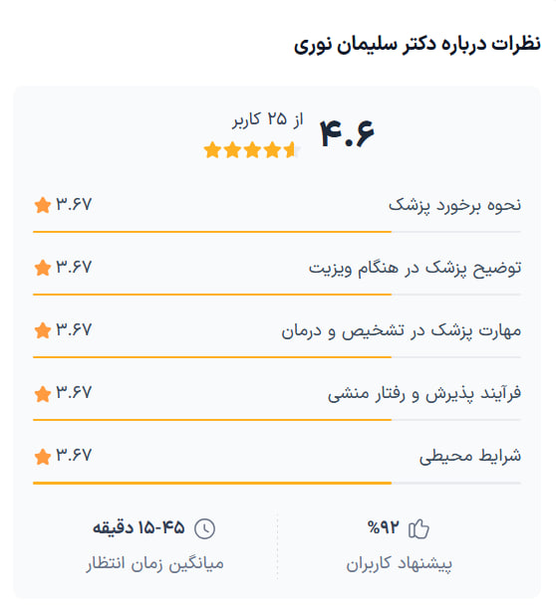The width and height of the screenshot is (556, 605).
Task: Click the star for فرآیند پذیرش و رفتار منشی
Action: tap(43, 394)
